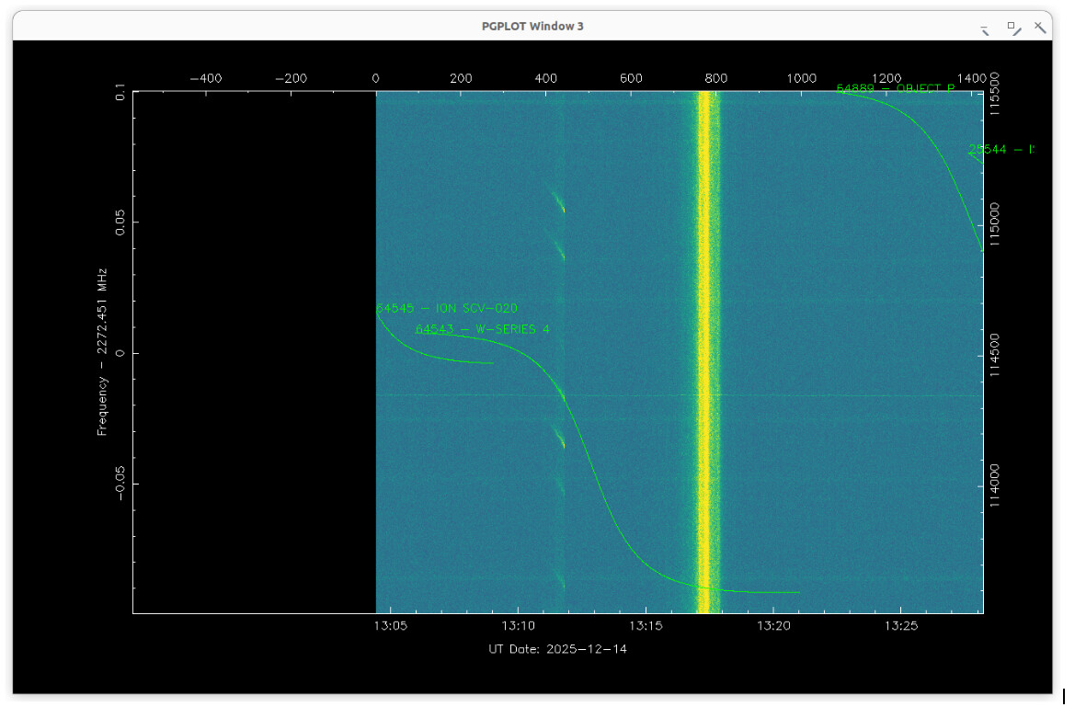Maximize the PGPLOT window

1012,28
